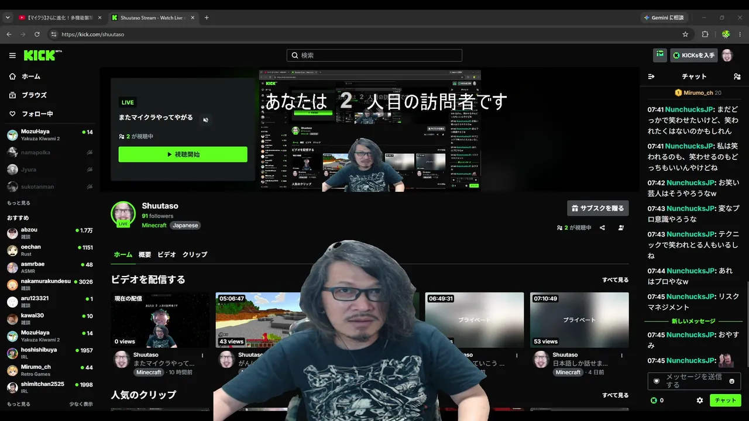Image resolution: width=749 pixels, height=421 pixels.
Task: Click the Gemini に相談 button
Action: [x=664, y=18]
